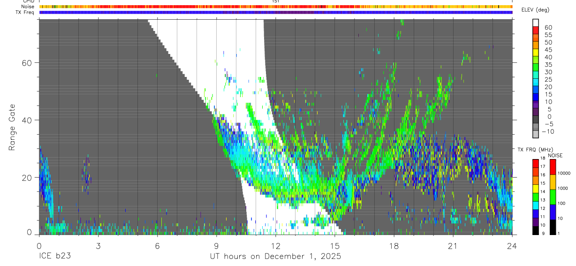Click the x-axis tick label '12'
The width and height of the screenshot is (576, 266).
pyautogui.click(x=275, y=246)
